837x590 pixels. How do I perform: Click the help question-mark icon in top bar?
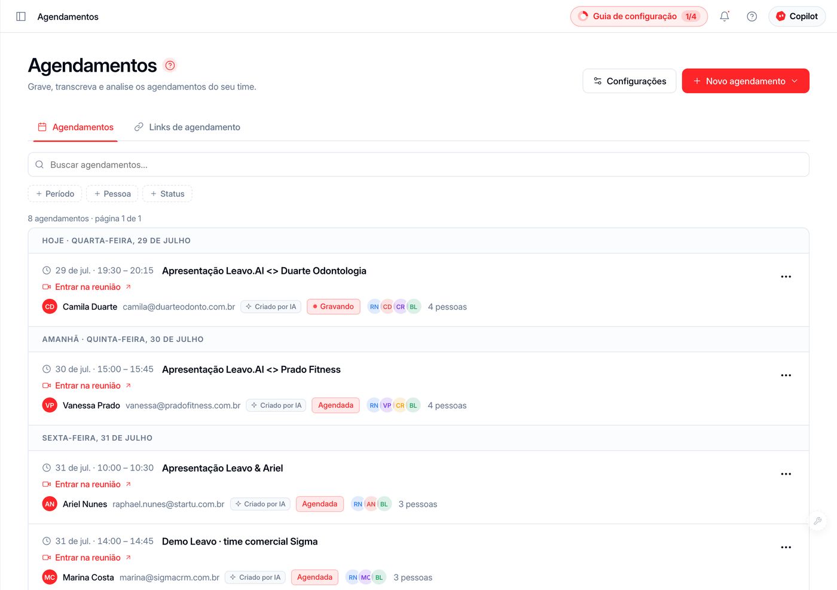pyautogui.click(x=752, y=17)
